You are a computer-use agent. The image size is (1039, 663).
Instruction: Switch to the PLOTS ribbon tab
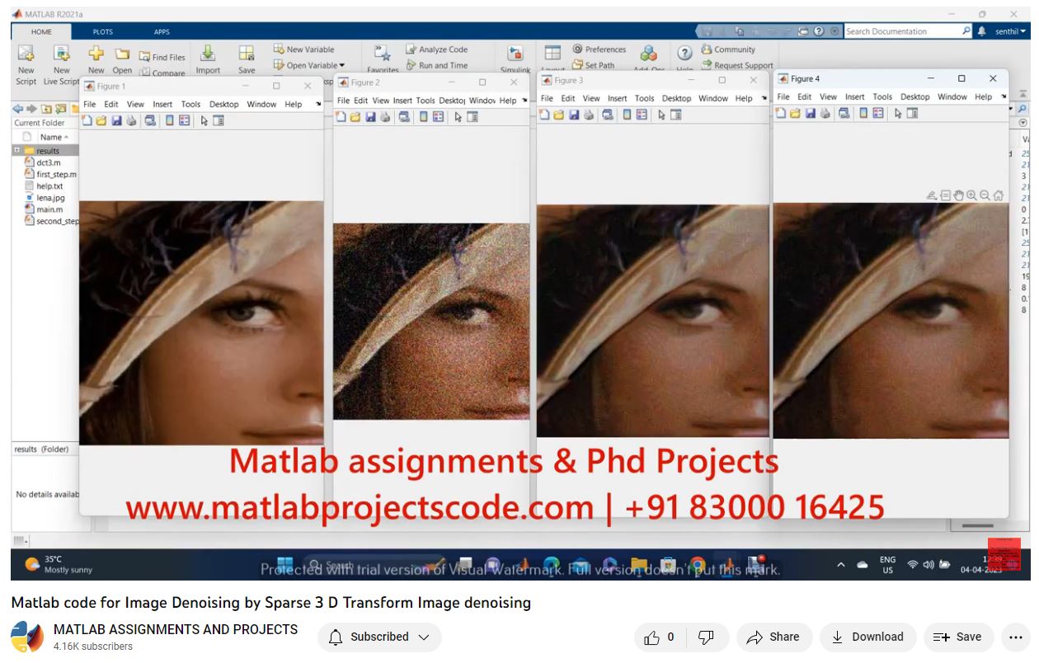(x=102, y=32)
